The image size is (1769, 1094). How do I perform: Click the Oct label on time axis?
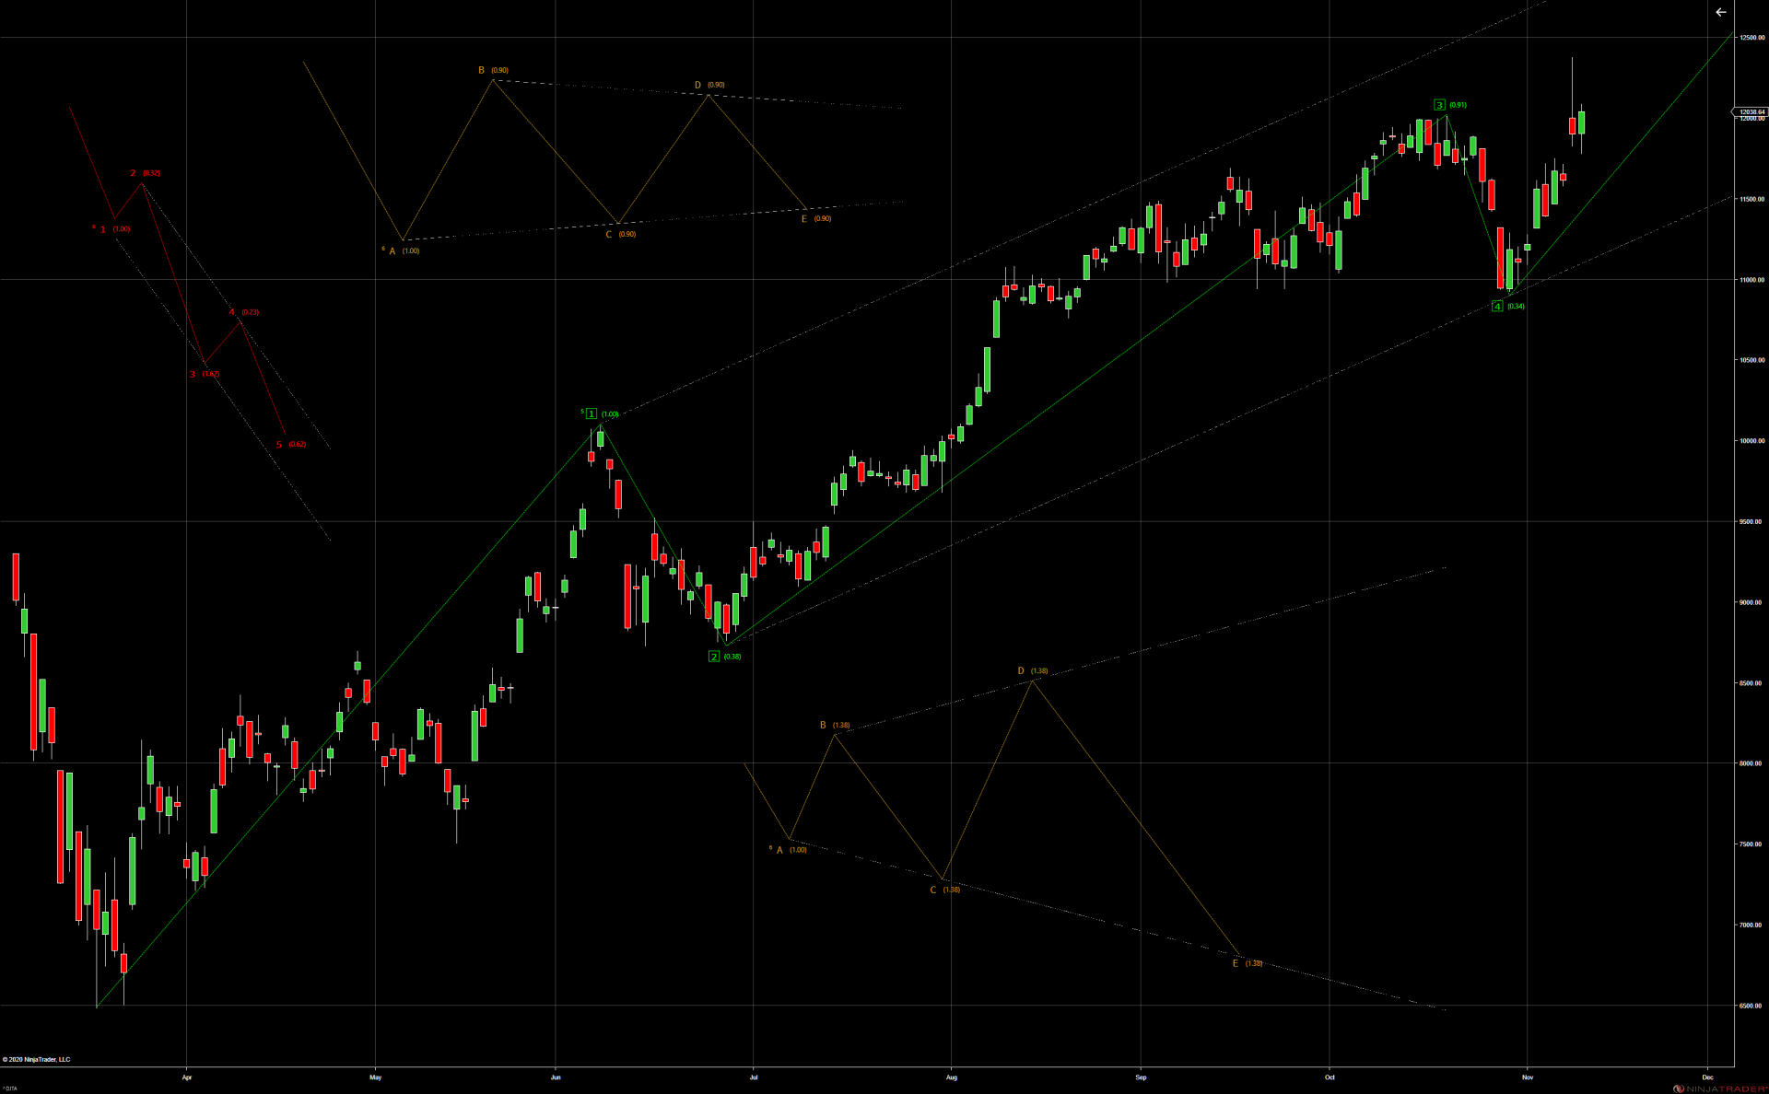point(1330,1077)
